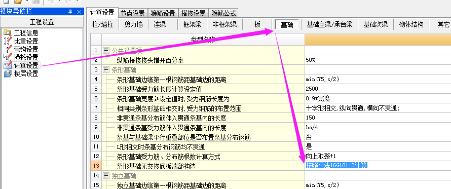Click min(75,s/2) value in row 15
This screenshot has height=189, width=451.
click(378, 185)
